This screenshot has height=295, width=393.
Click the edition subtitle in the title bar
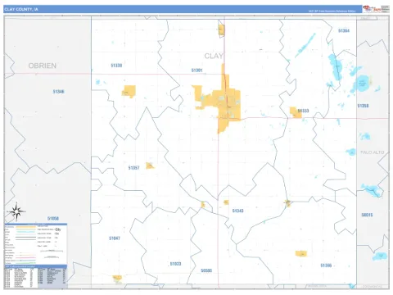coord(332,11)
